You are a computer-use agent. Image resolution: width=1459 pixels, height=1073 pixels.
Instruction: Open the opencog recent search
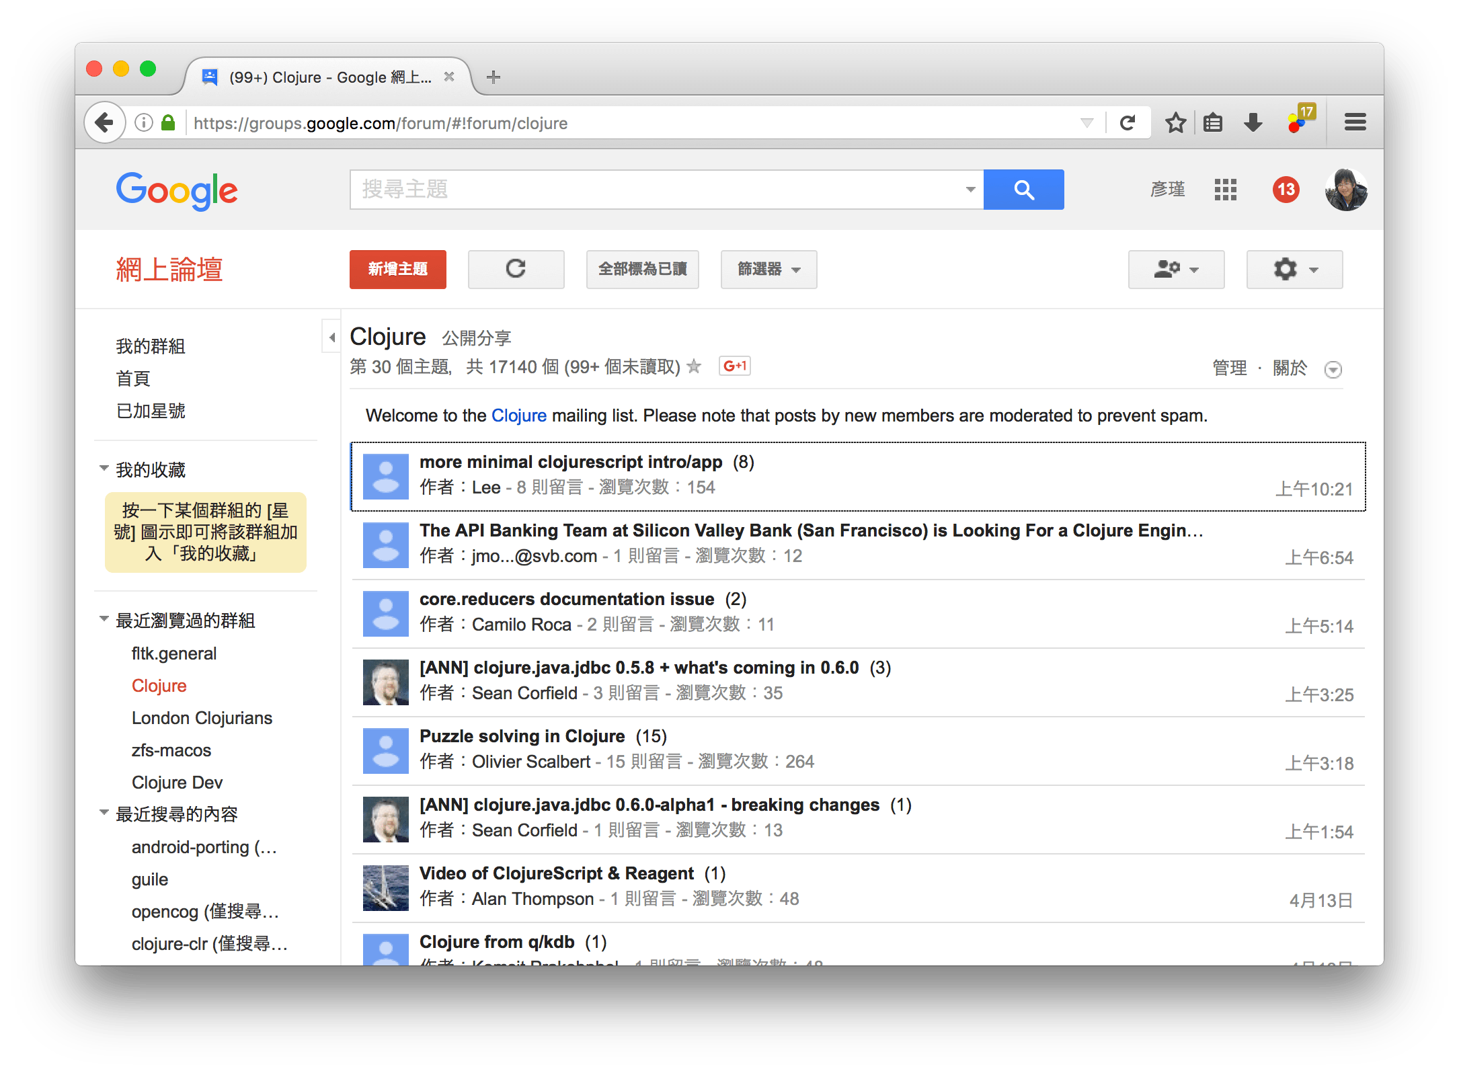coord(205,912)
